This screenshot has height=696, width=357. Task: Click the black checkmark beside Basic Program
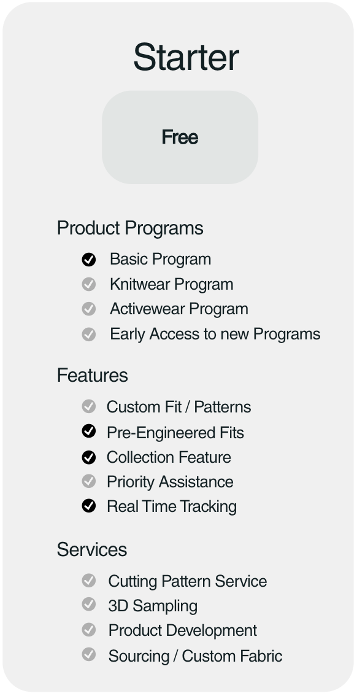pos(89,260)
